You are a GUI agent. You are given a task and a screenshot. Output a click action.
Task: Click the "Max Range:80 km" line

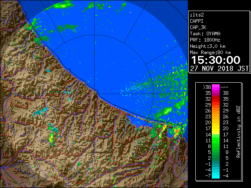[x=210, y=52]
